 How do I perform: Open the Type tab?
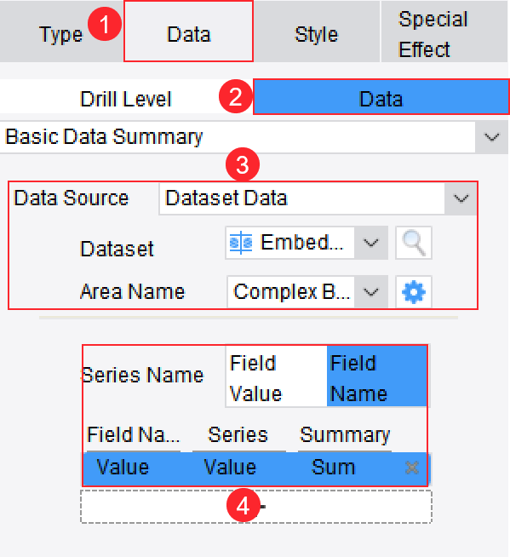(61, 32)
